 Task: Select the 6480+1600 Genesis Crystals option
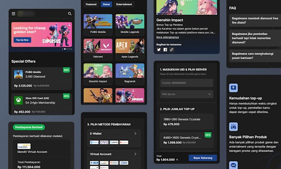(186, 140)
